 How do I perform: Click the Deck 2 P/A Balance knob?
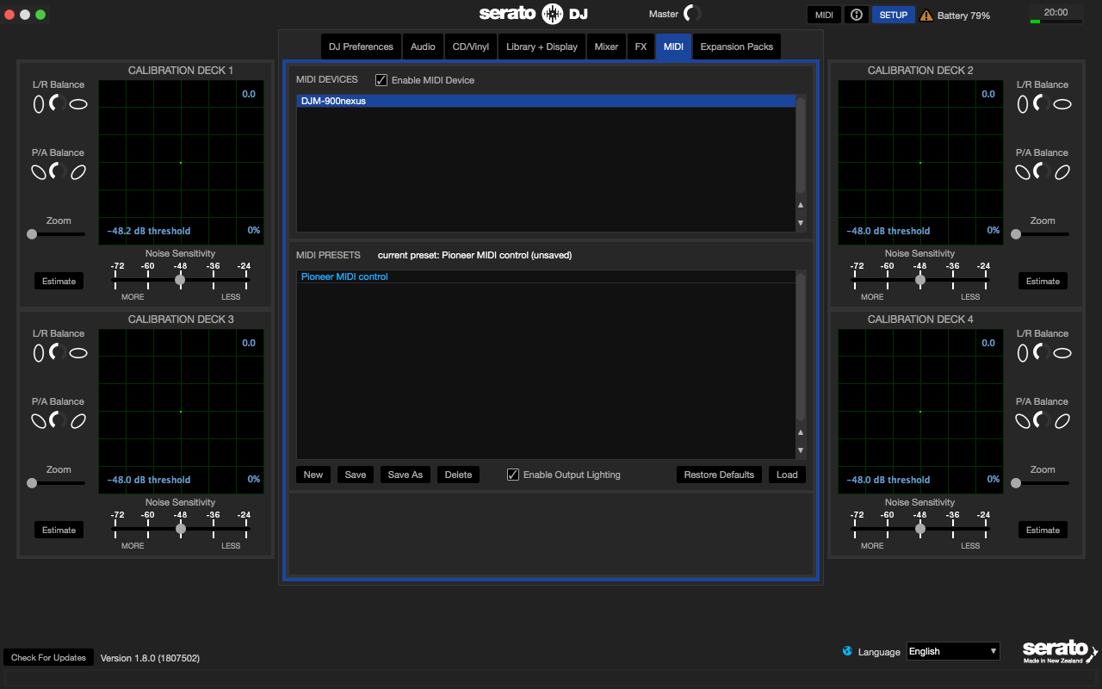[x=1042, y=171]
